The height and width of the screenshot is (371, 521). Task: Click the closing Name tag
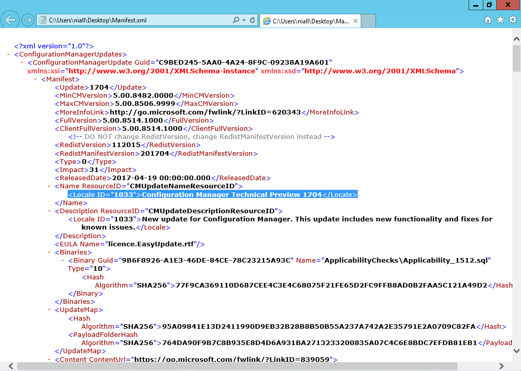coord(71,203)
